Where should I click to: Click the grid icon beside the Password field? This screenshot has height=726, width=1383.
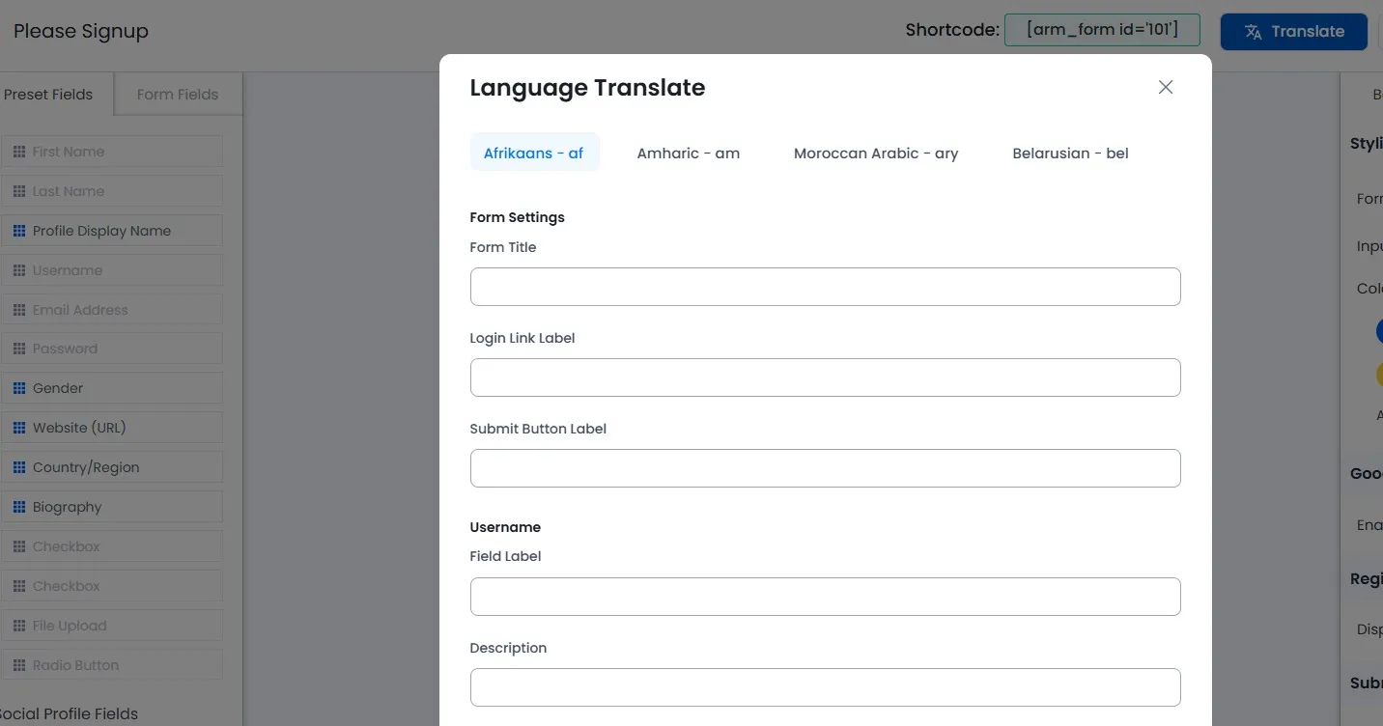pos(19,349)
